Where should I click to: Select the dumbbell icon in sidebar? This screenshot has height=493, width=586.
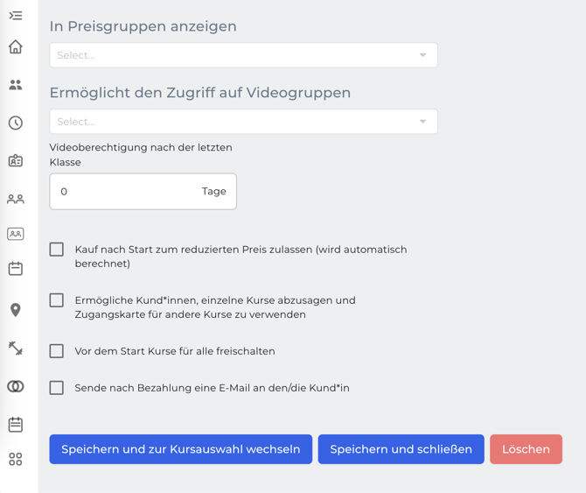16,349
